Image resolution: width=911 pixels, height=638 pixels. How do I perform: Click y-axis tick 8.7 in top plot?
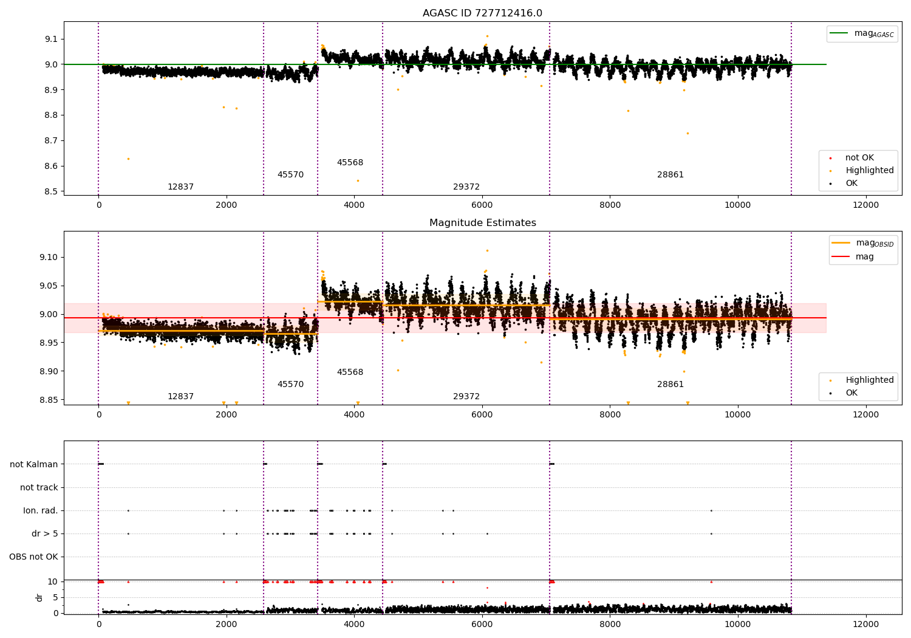(x=52, y=140)
